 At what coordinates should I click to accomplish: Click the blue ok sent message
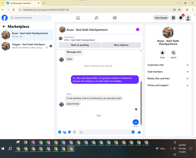tap(136, 122)
